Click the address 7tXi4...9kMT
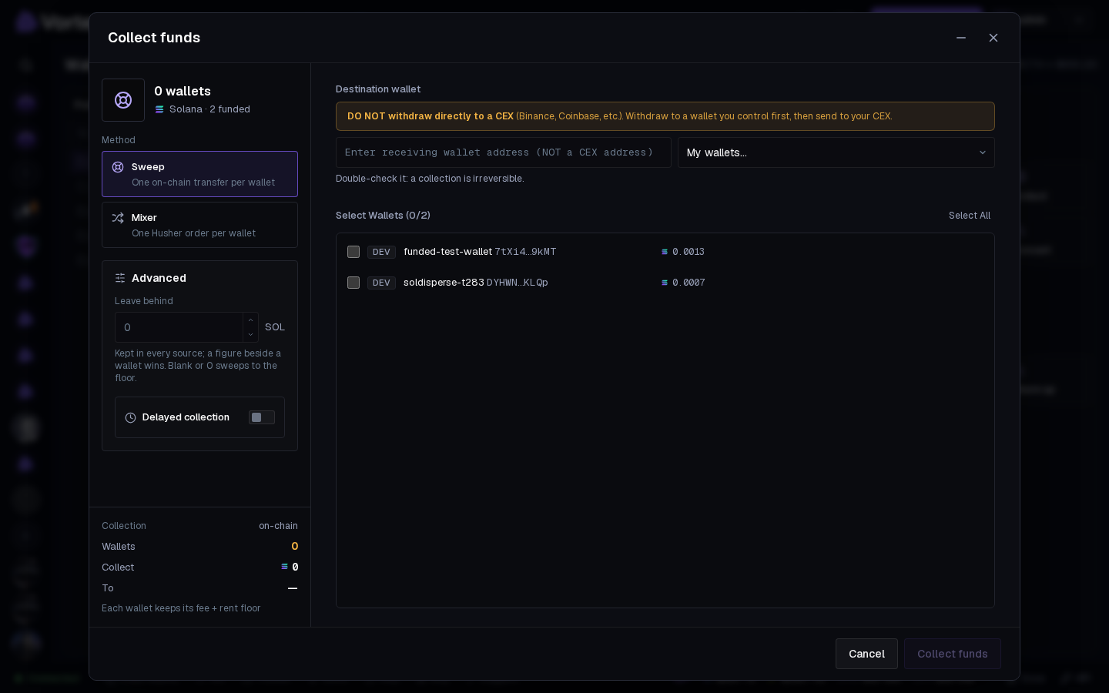Image resolution: width=1109 pixels, height=693 pixels. (x=525, y=252)
